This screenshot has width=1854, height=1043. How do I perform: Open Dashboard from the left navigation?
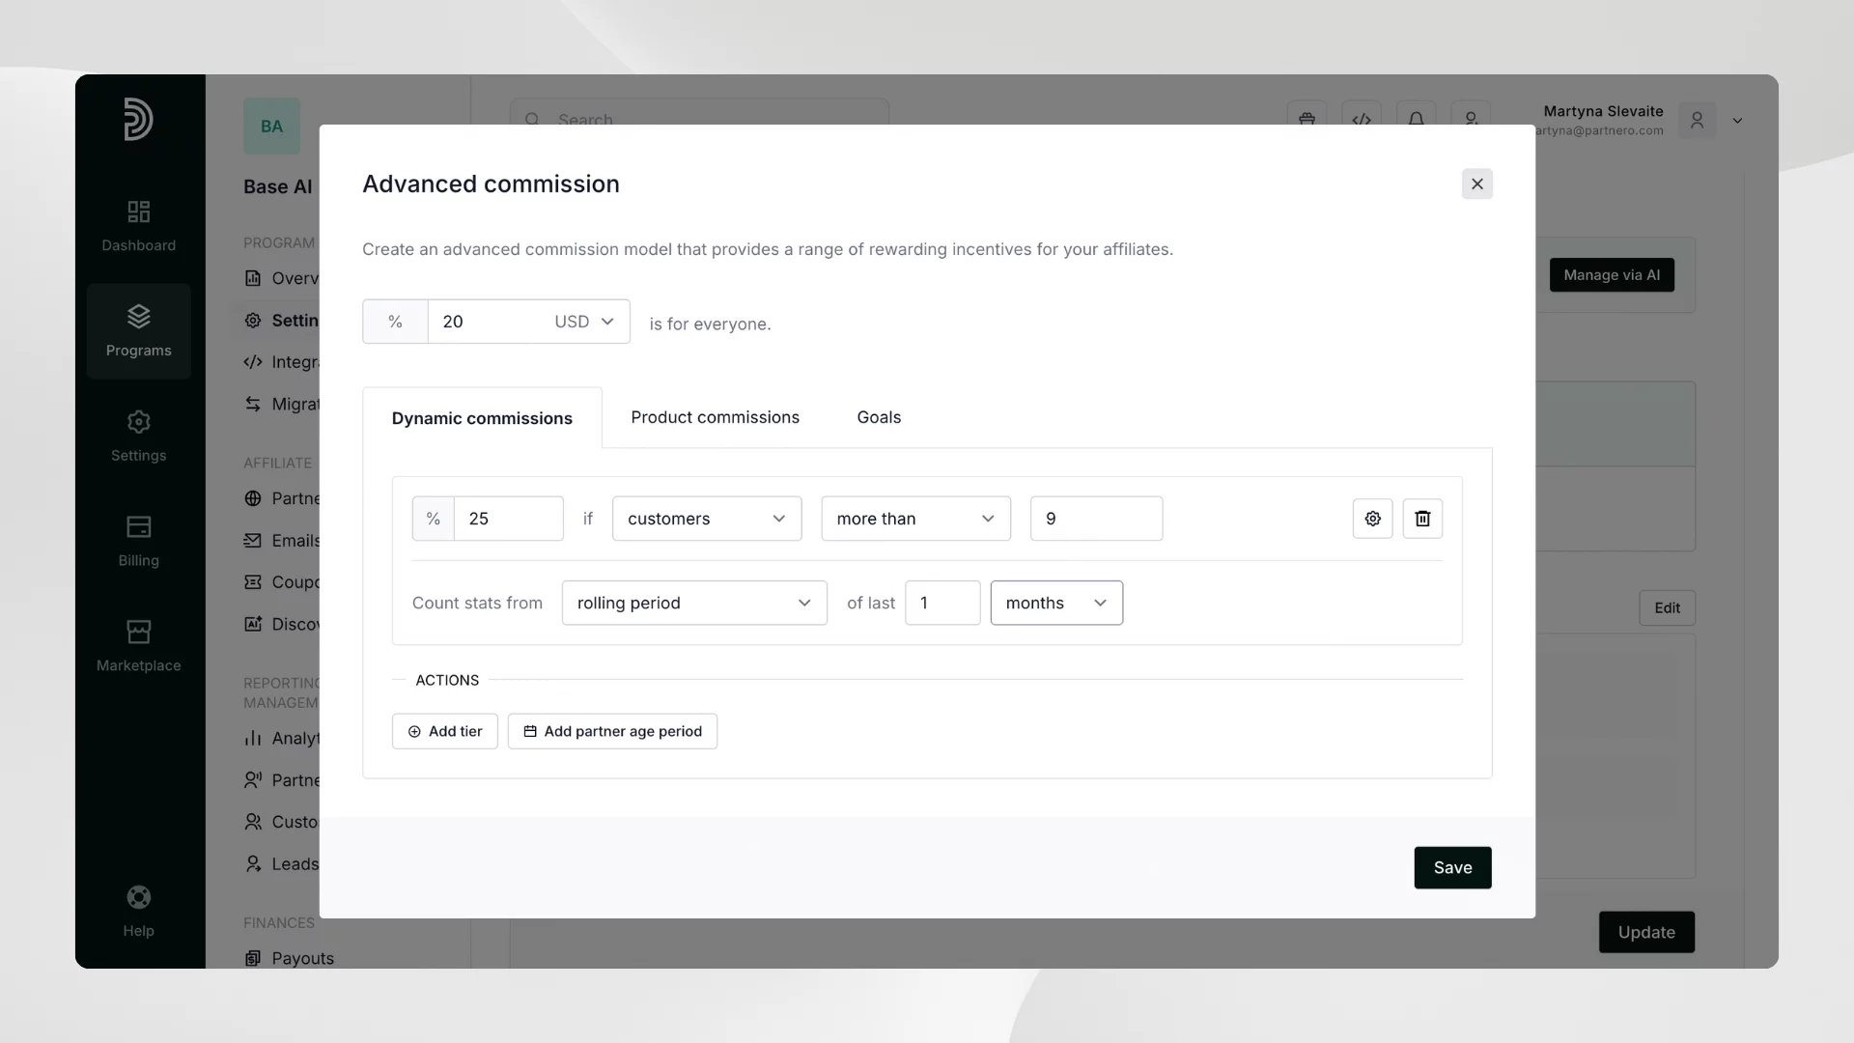[138, 225]
